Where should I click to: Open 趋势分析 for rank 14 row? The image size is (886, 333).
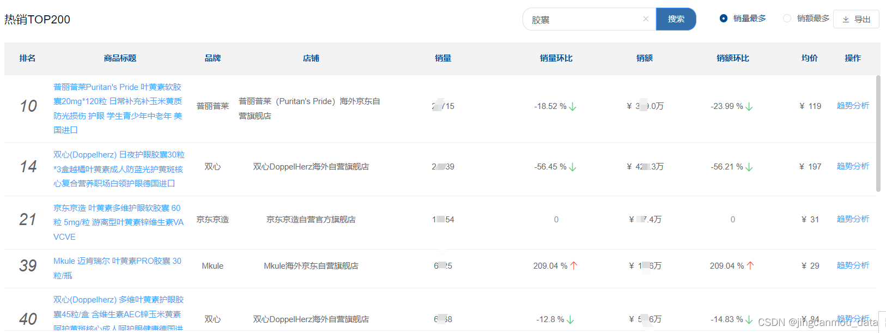click(x=853, y=166)
